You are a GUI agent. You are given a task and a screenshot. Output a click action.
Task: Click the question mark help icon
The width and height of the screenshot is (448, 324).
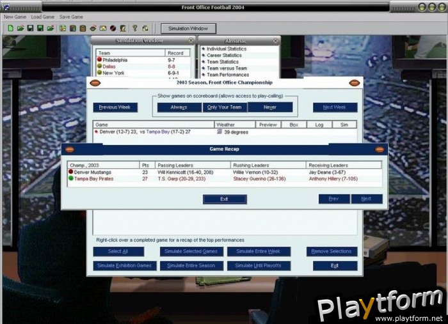(135, 28)
